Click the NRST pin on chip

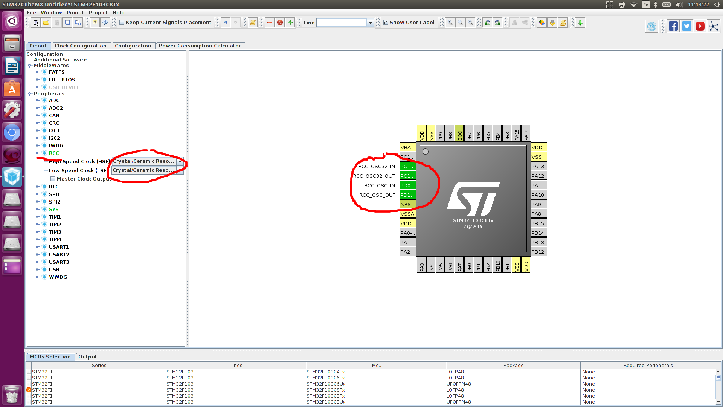click(x=407, y=204)
